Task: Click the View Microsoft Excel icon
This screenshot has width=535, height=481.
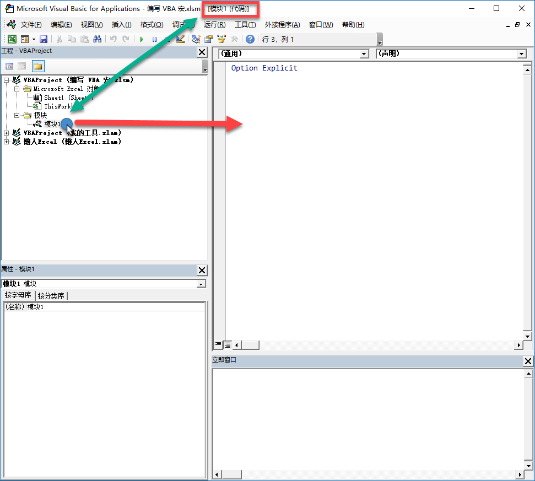Action: (x=12, y=39)
